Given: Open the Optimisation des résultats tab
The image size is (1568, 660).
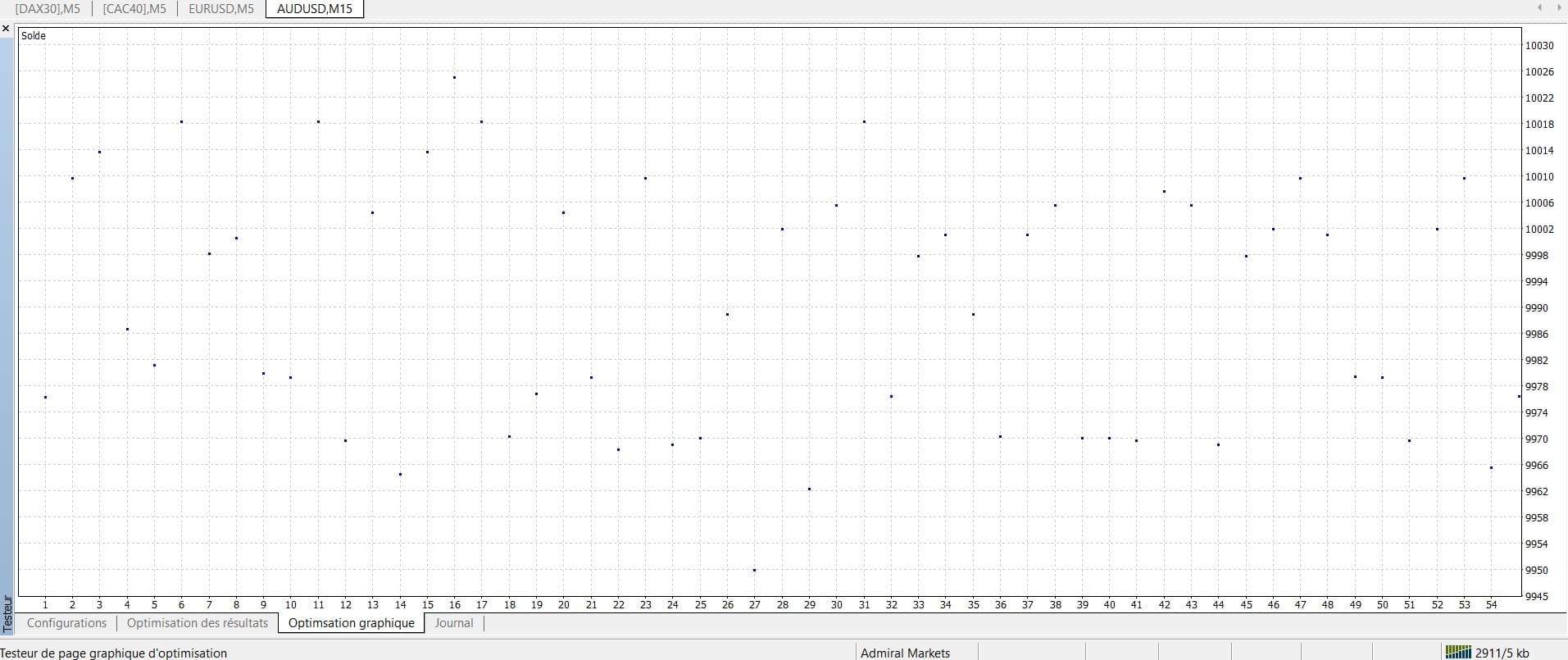Looking at the screenshot, I should coord(198,623).
